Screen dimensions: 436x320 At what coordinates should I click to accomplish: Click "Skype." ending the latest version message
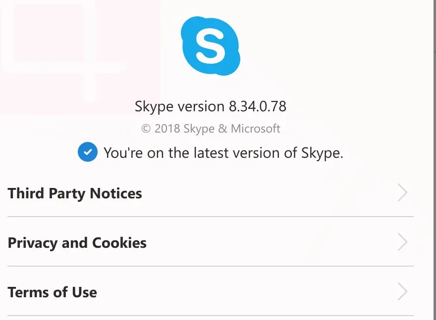tap(322, 153)
